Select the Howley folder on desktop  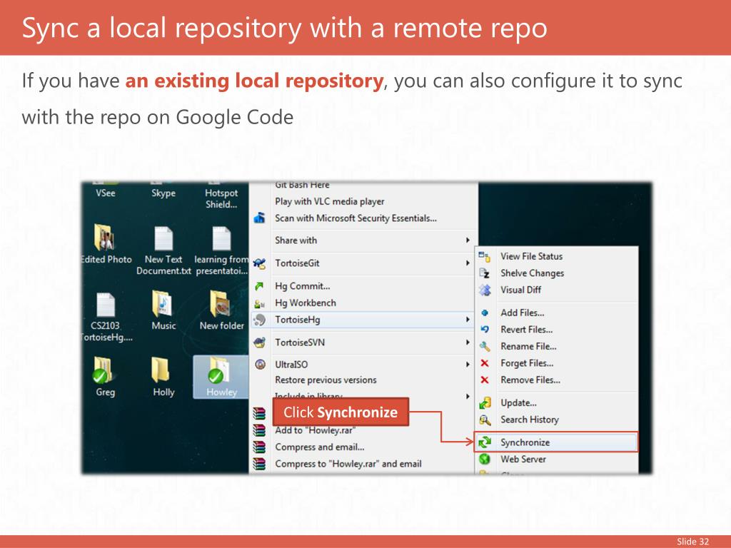pos(221,377)
